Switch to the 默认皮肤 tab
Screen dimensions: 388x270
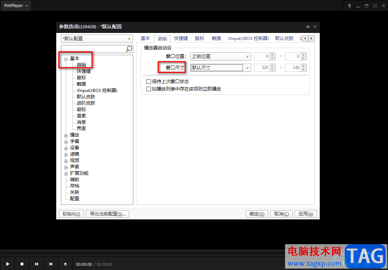click(284, 38)
